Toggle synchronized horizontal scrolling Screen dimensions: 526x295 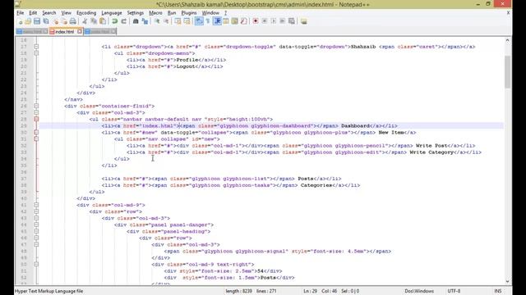point(187,21)
